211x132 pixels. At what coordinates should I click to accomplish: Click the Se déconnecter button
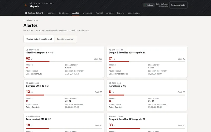[178, 5]
